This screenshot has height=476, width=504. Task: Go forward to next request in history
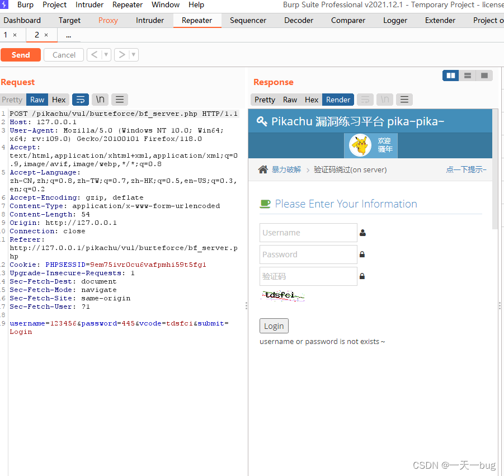click(x=122, y=55)
